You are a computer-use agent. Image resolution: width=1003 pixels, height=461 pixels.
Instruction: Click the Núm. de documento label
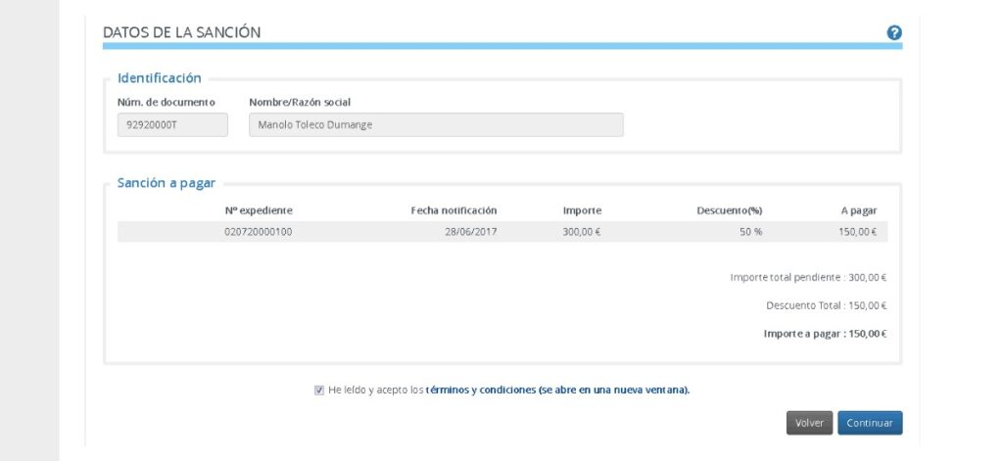coord(167,103)
